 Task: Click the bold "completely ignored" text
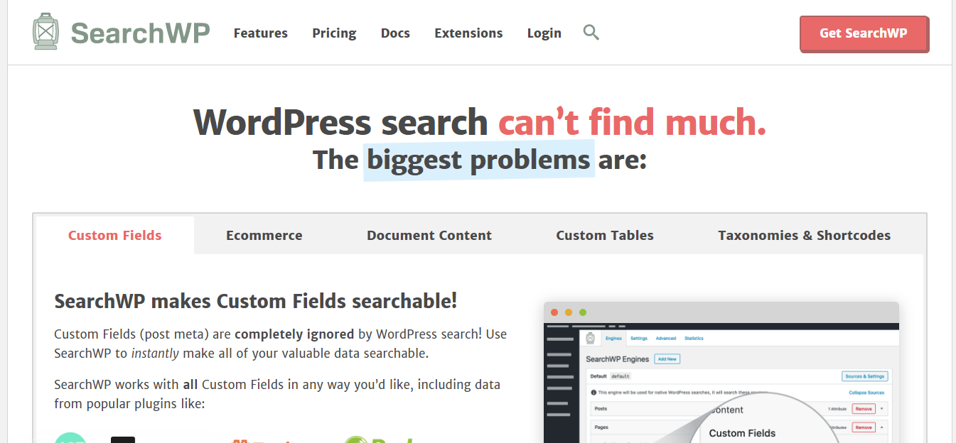(x=294, y=334)
